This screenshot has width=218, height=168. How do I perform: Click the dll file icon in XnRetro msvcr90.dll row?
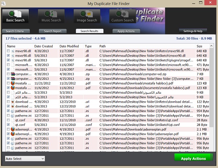tap(13, 51)
